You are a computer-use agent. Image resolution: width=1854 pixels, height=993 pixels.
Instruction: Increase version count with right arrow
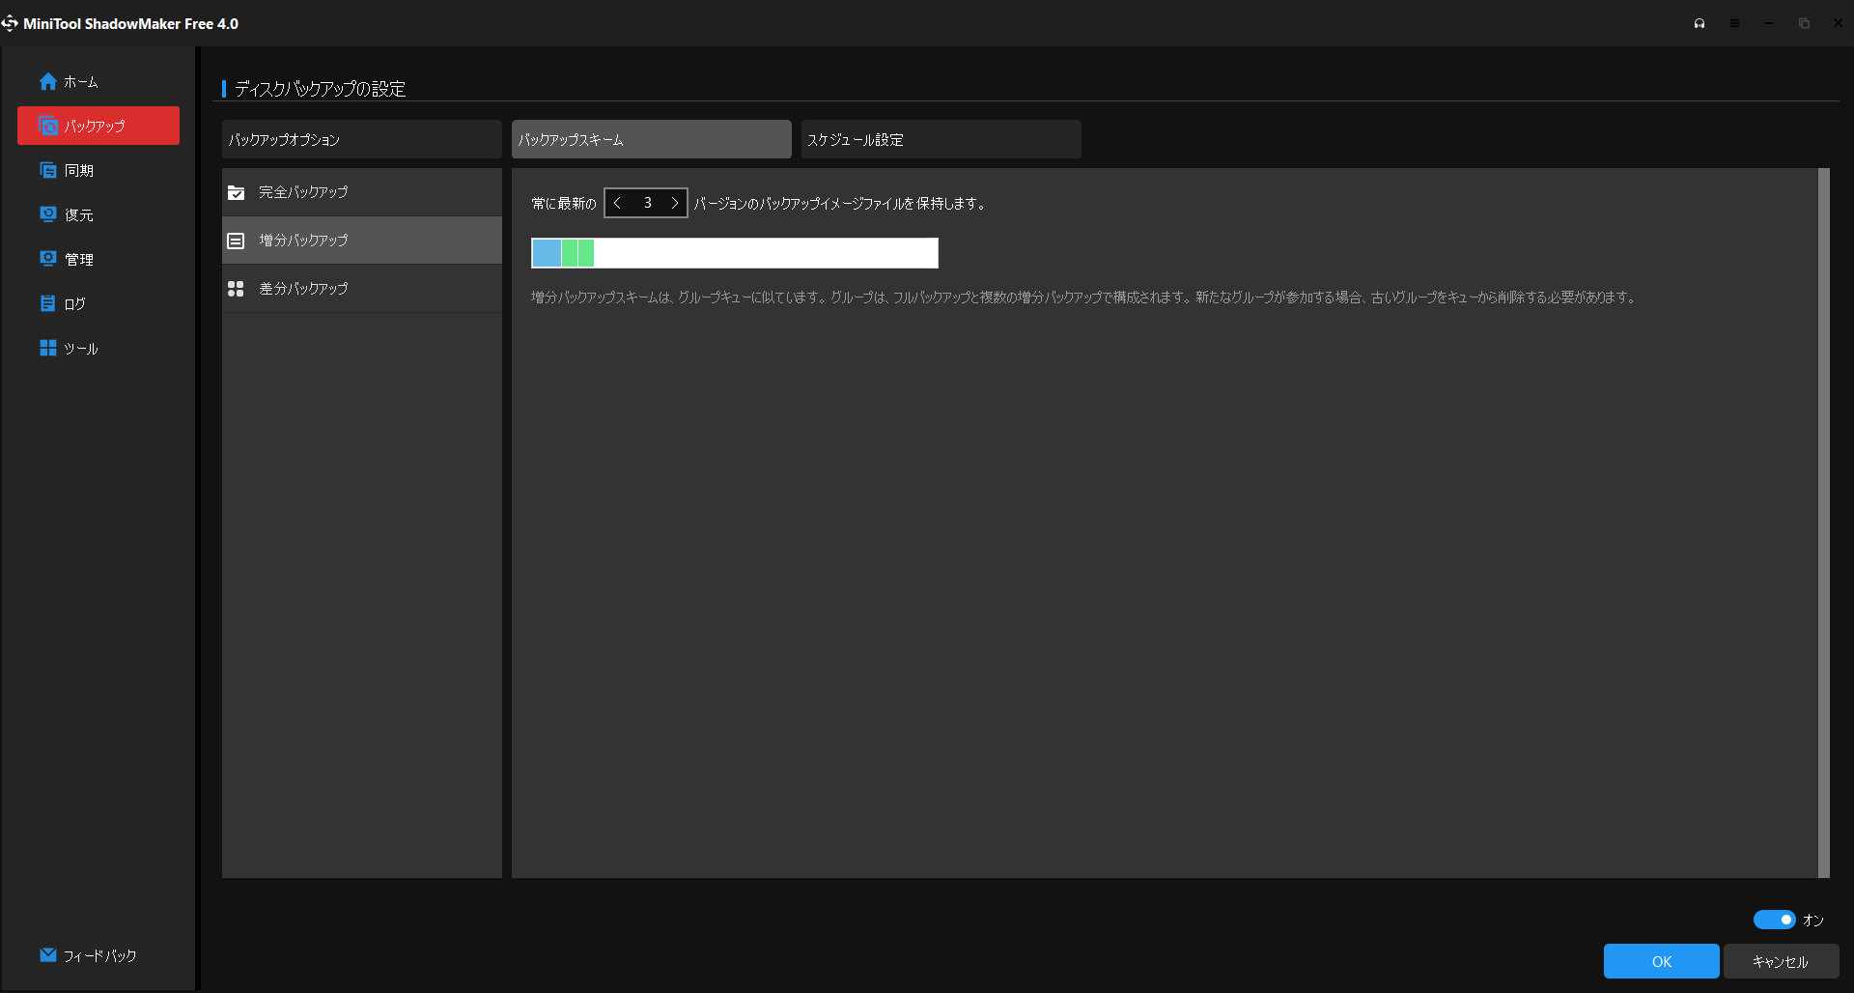(x=674, y=203)
